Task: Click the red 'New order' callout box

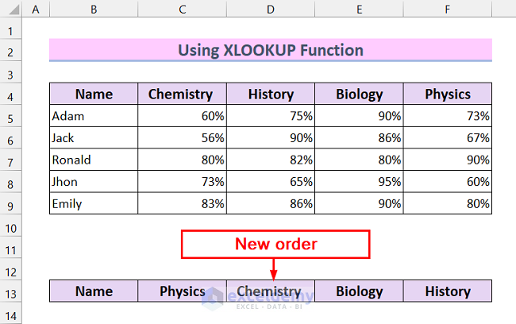Action: point(275,244)
